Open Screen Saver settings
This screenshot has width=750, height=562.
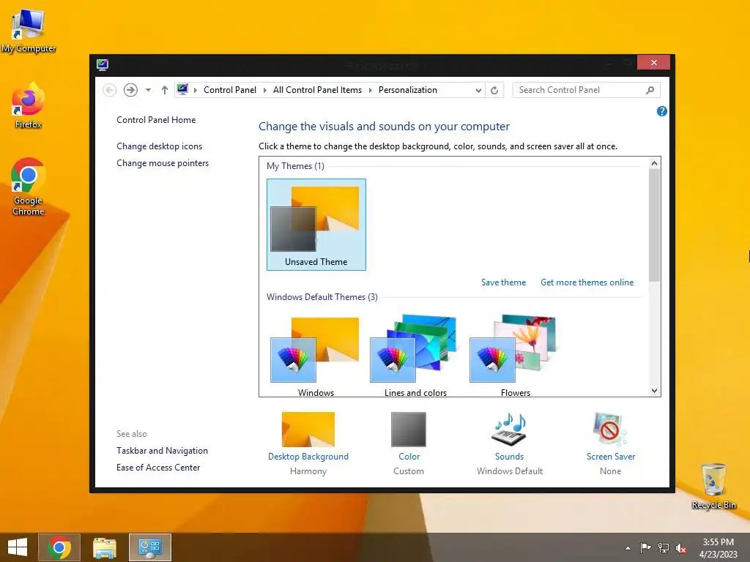[x=610, y=443]
